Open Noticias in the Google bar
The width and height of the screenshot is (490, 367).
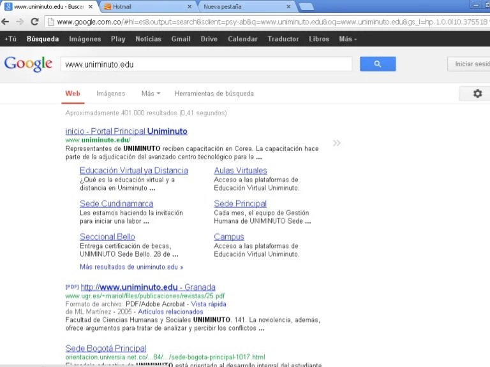148,39
